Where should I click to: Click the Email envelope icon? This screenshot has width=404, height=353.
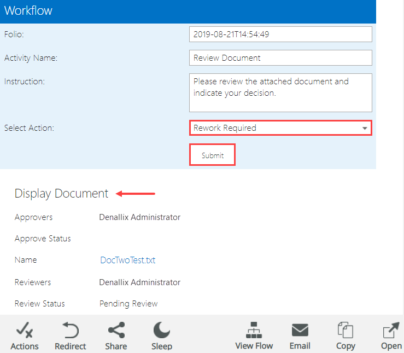click(x=300, y=331)
